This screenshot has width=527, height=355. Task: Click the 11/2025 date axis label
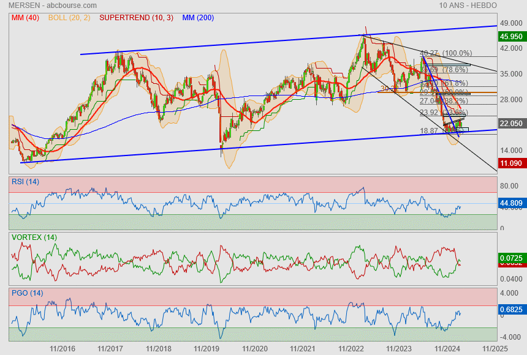pos(496,348)
